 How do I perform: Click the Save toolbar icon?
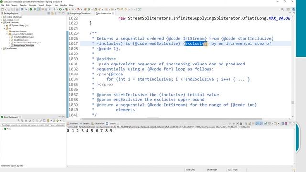9,9
